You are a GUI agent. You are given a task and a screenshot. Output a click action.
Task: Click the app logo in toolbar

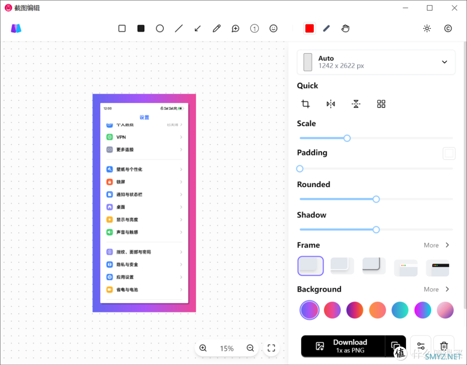16,29
